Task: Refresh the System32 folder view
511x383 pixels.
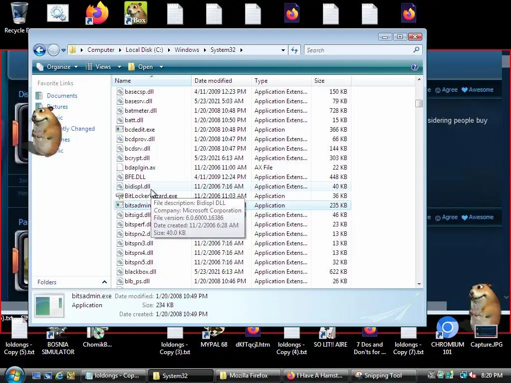Action: [294, 50]
